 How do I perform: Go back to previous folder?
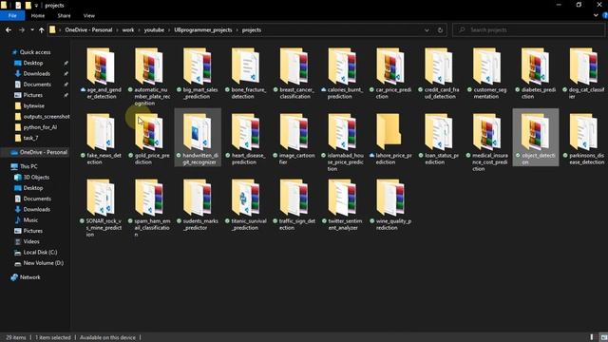point(9,29)
